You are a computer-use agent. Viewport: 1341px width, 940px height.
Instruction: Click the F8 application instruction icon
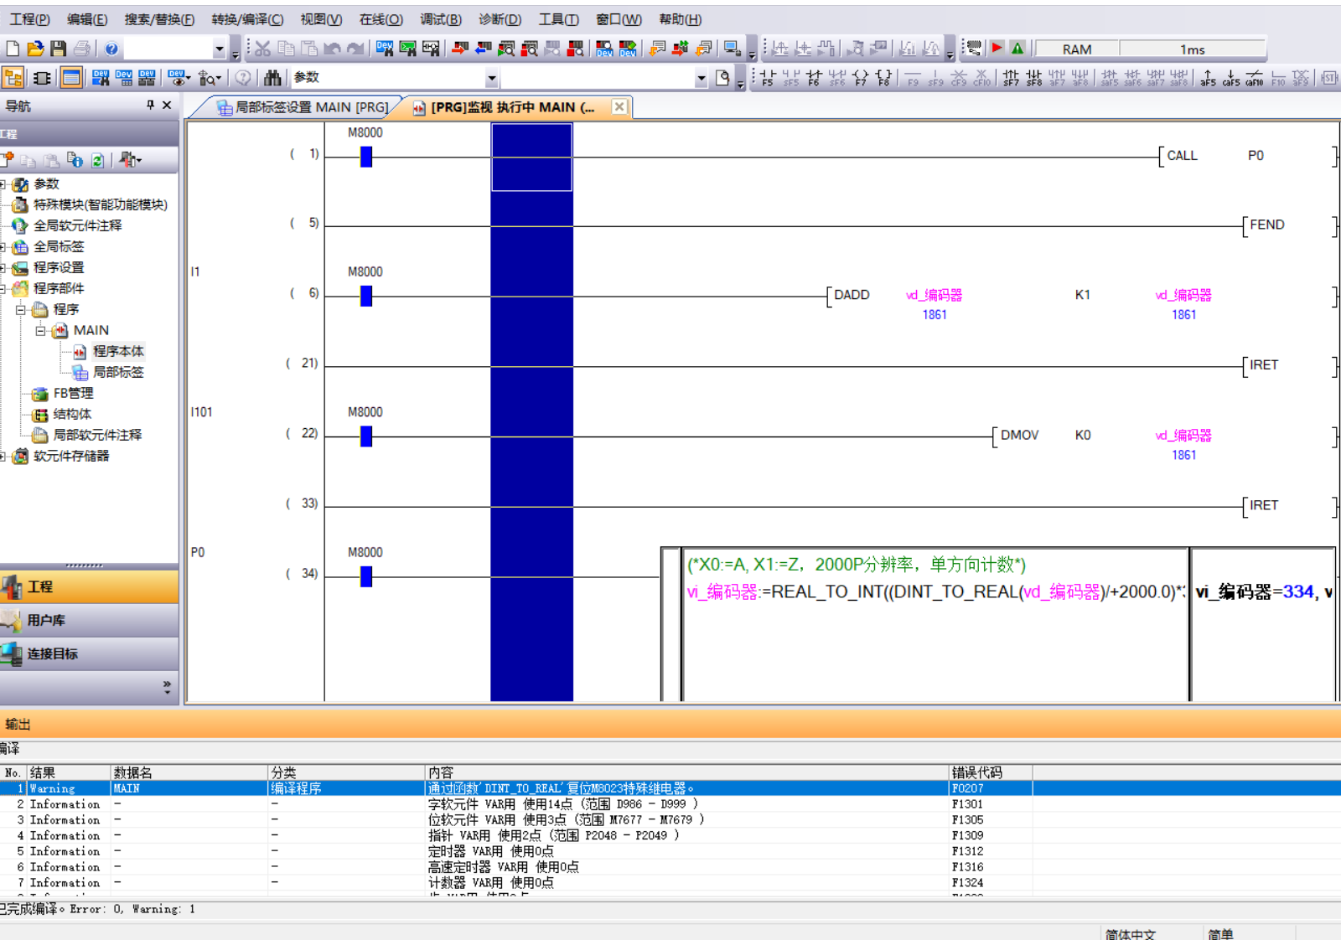tap(883, 78)
